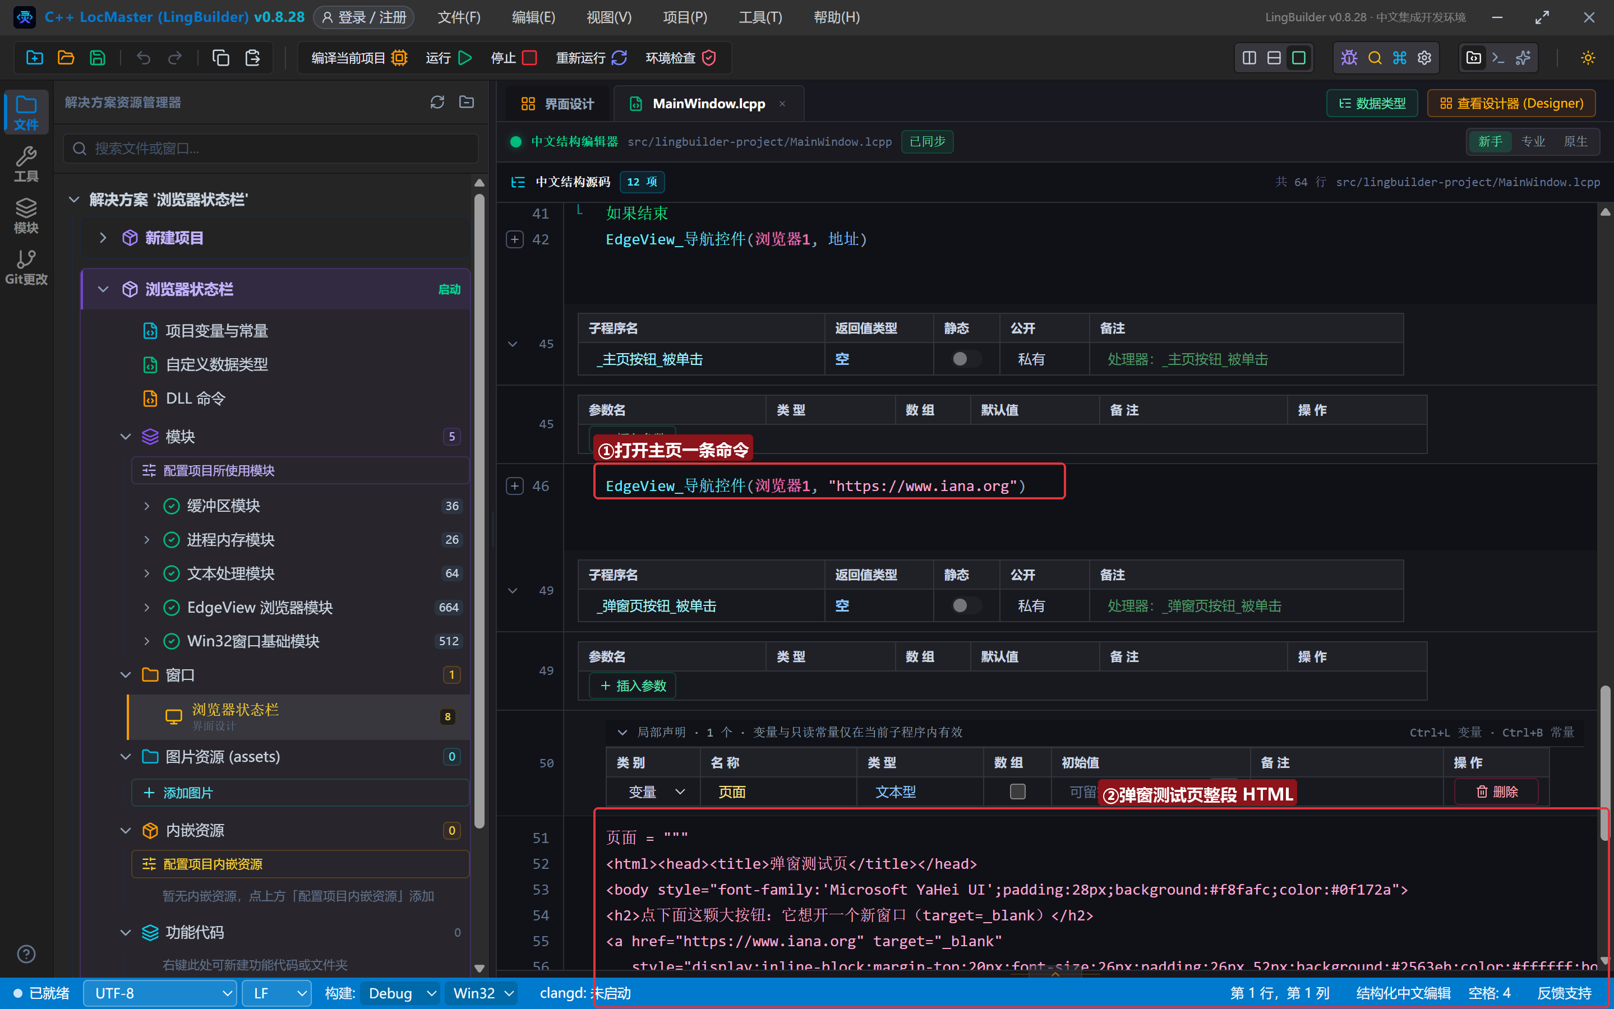Click the redo arrow icon
Image resolution: width=1614 pixels, height=1009 pixels.
click(175, 58)
